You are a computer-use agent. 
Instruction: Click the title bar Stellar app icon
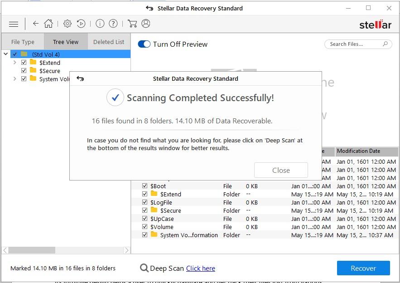tap(149, 8)
